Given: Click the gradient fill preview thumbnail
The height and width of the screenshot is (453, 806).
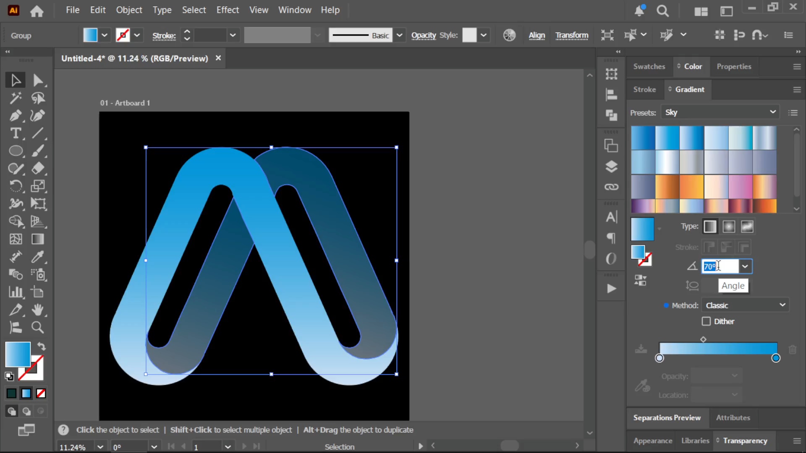Looking at the screenshot, I should pyautogui.click(x=642, y=229).
